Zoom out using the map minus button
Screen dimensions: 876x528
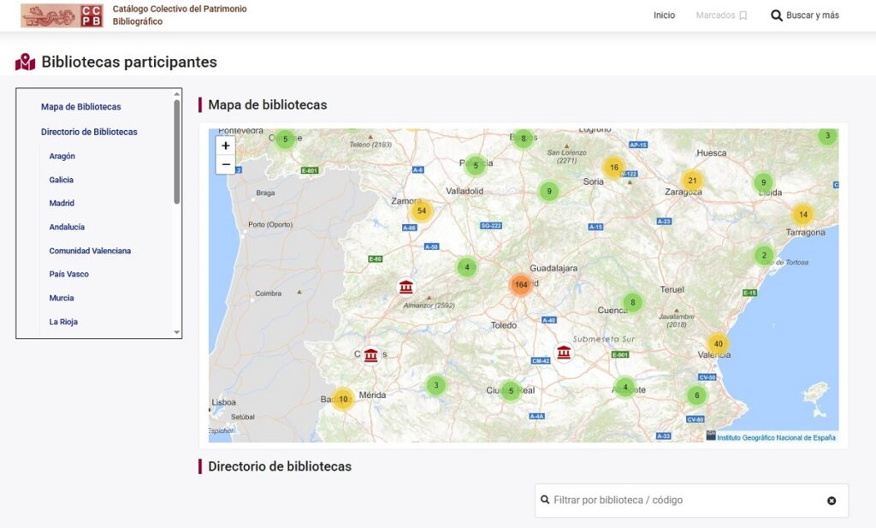(225, 163)
